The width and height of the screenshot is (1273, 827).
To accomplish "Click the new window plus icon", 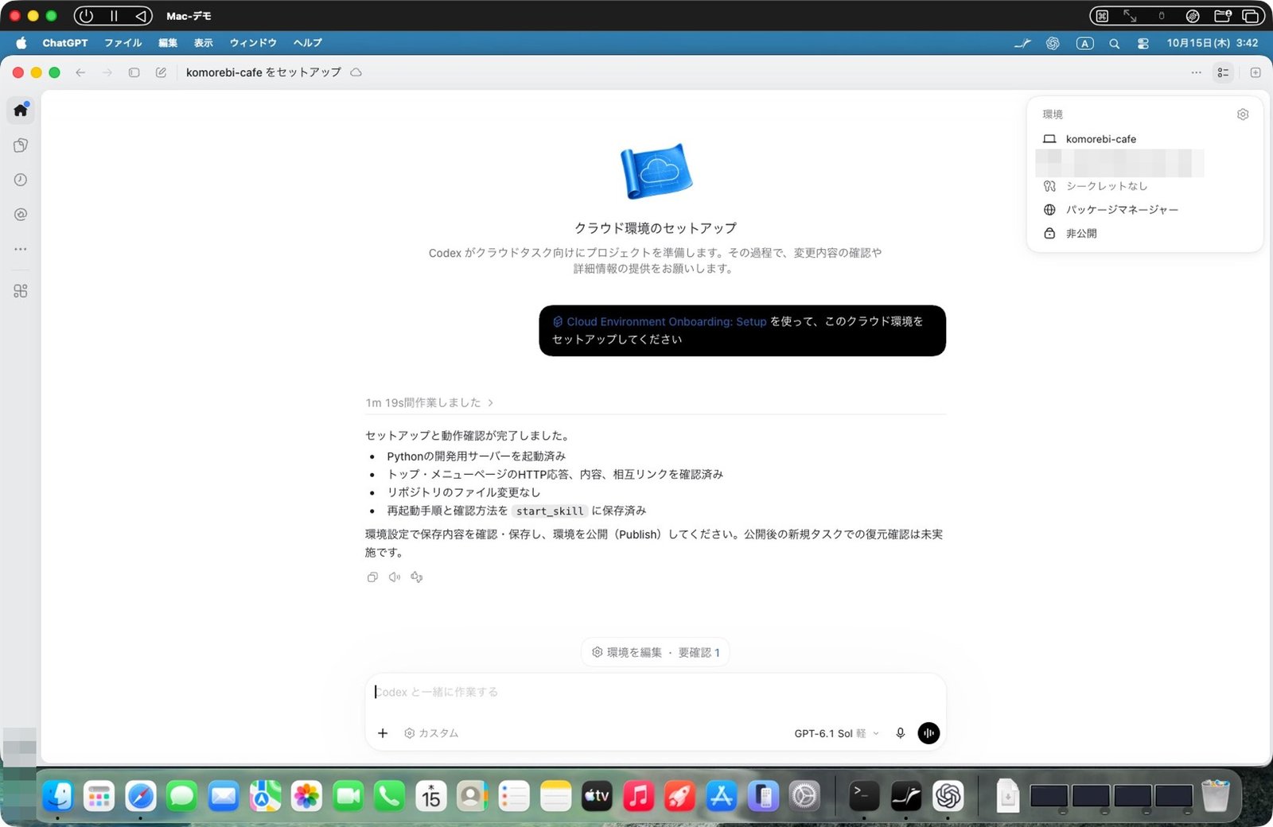I will [1255, 72].
